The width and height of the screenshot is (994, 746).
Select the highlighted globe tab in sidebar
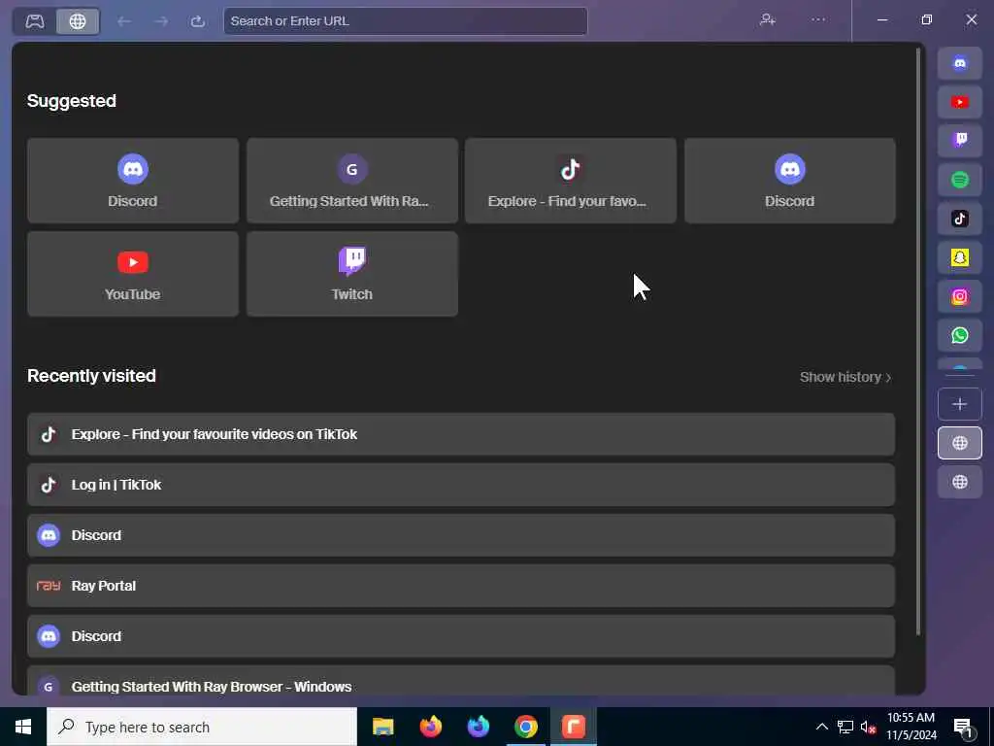click(960, 443)
